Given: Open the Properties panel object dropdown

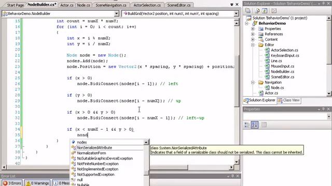Looking at the screenshot, I should pos(328,116).
